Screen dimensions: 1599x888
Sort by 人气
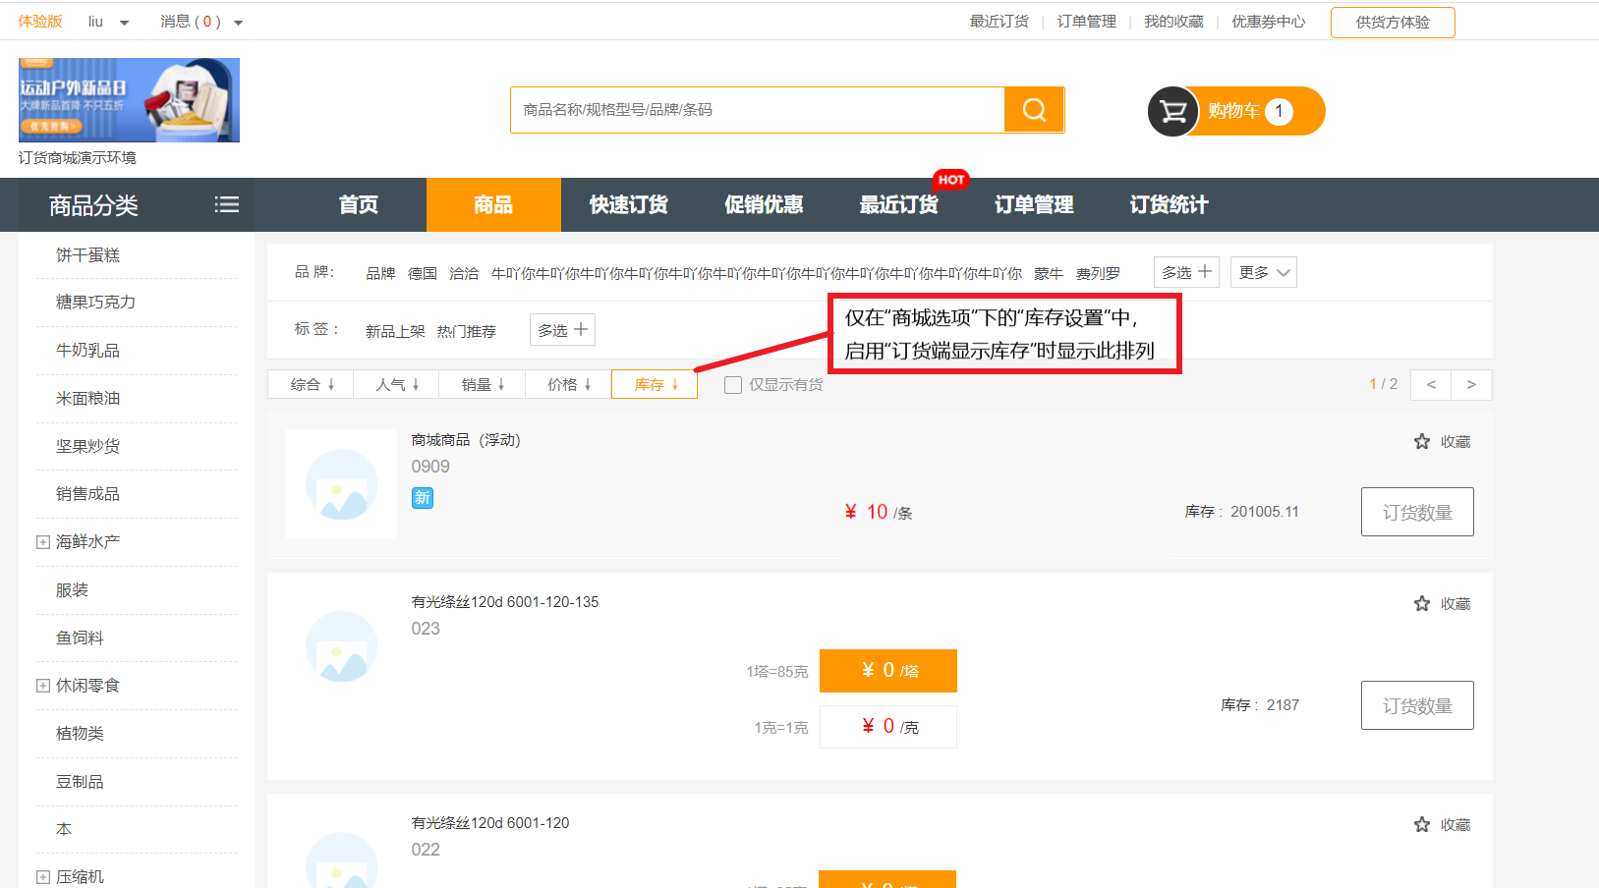click(397, 384)
